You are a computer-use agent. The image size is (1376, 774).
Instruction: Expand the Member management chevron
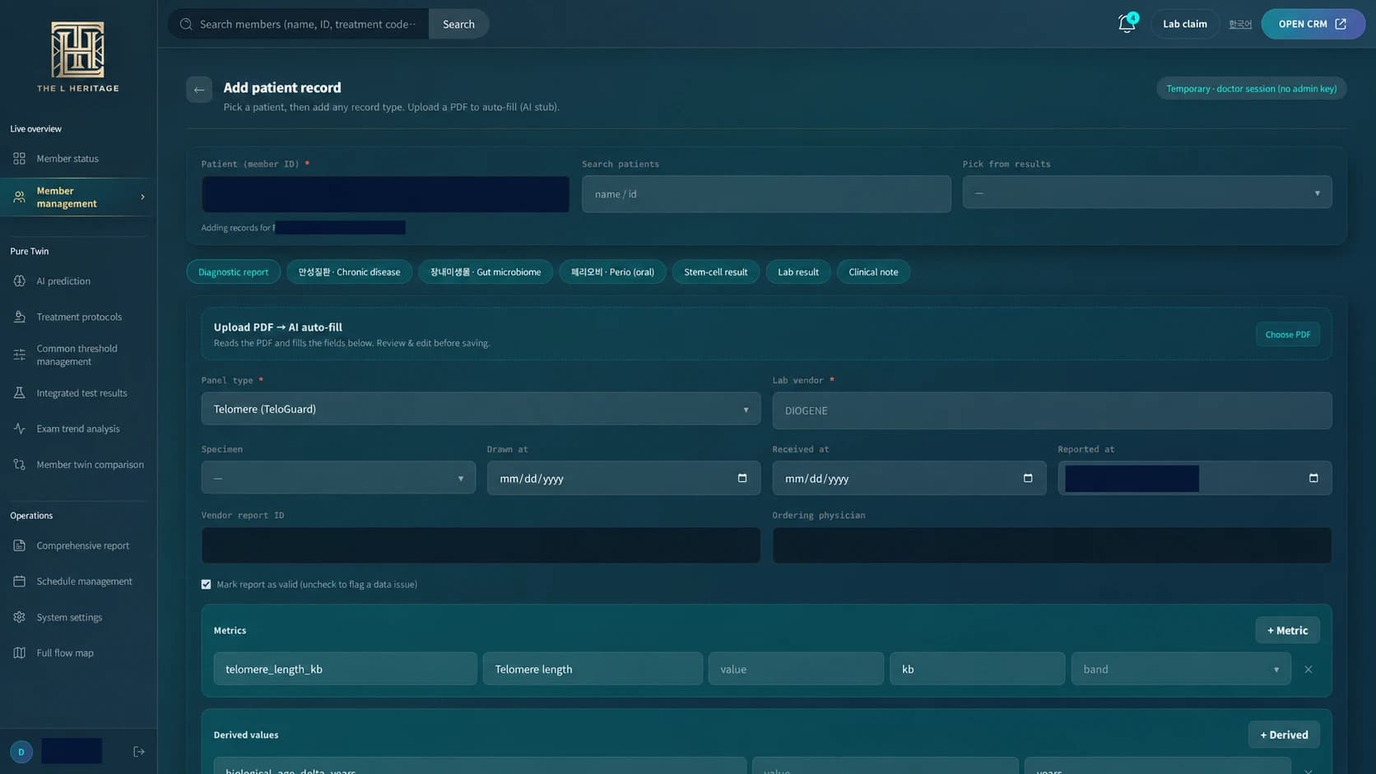[x=143, y=197]
